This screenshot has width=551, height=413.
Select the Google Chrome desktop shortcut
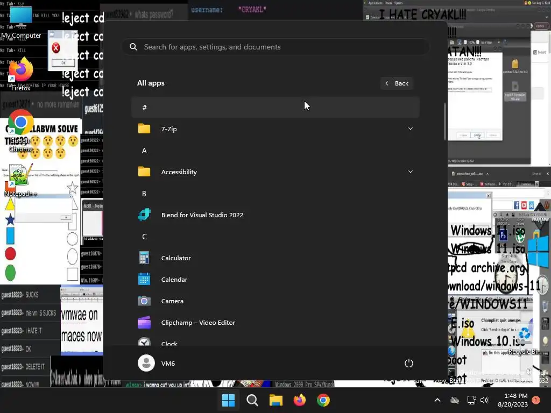(x=21, y=131)
